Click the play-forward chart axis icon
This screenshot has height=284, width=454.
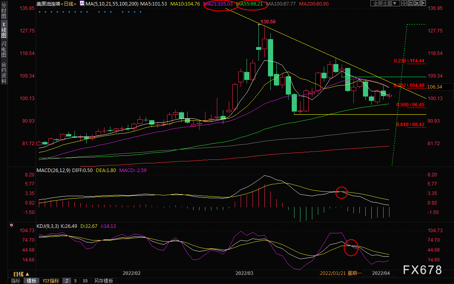coord(417,3)
